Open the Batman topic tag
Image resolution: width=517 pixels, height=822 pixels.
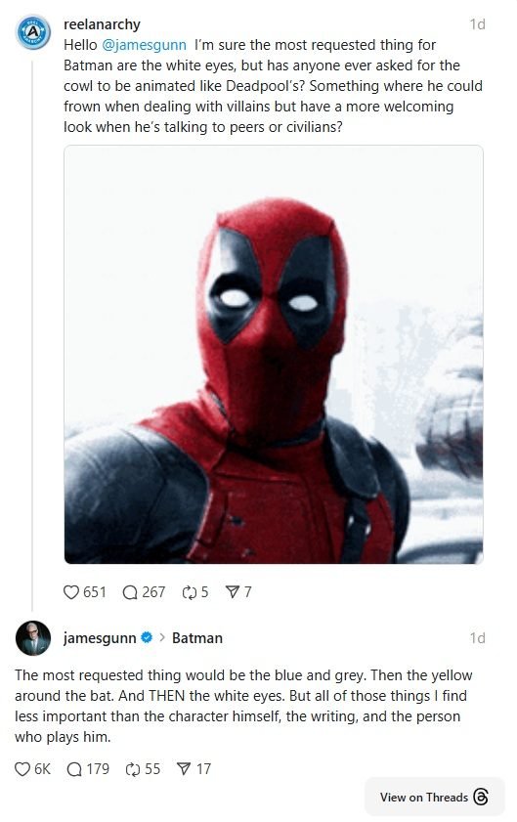point(197,638)
